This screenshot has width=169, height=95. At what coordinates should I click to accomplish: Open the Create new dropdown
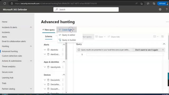[x=67, y=30]
